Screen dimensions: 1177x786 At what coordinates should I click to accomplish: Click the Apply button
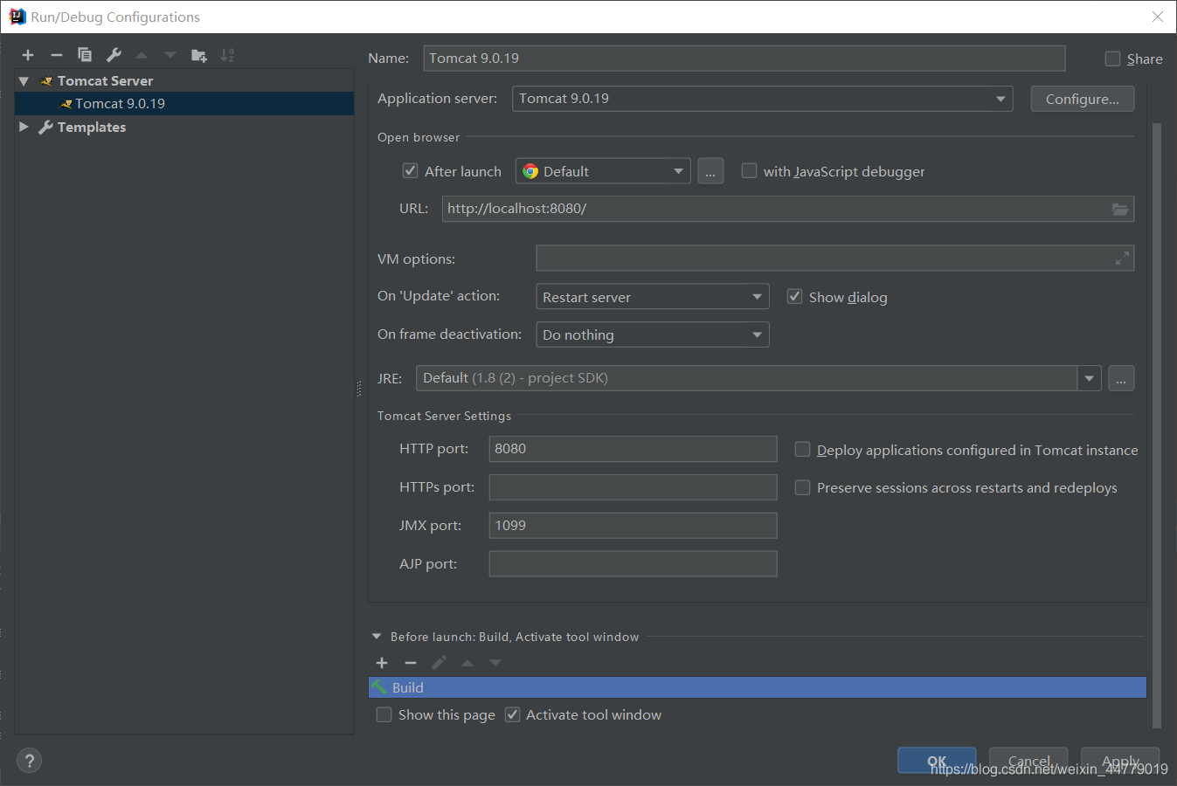pos(1120,761)
